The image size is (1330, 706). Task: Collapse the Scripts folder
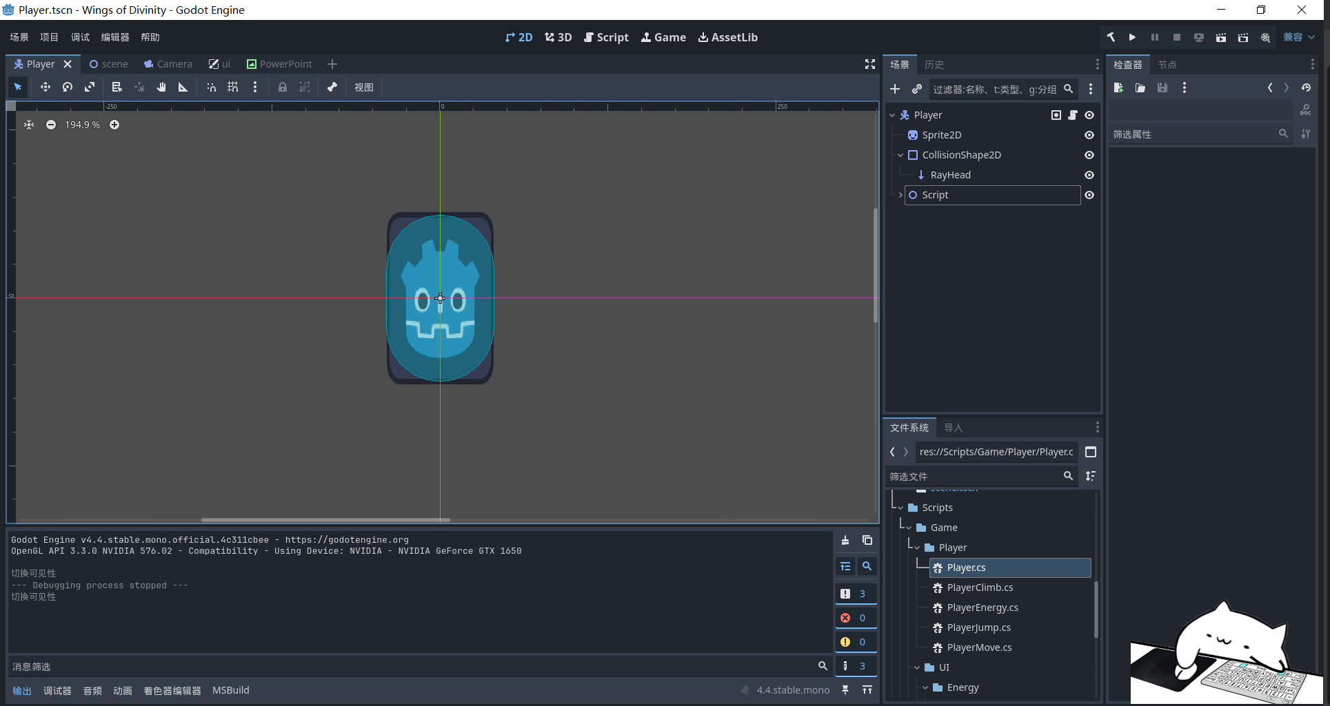900,508
